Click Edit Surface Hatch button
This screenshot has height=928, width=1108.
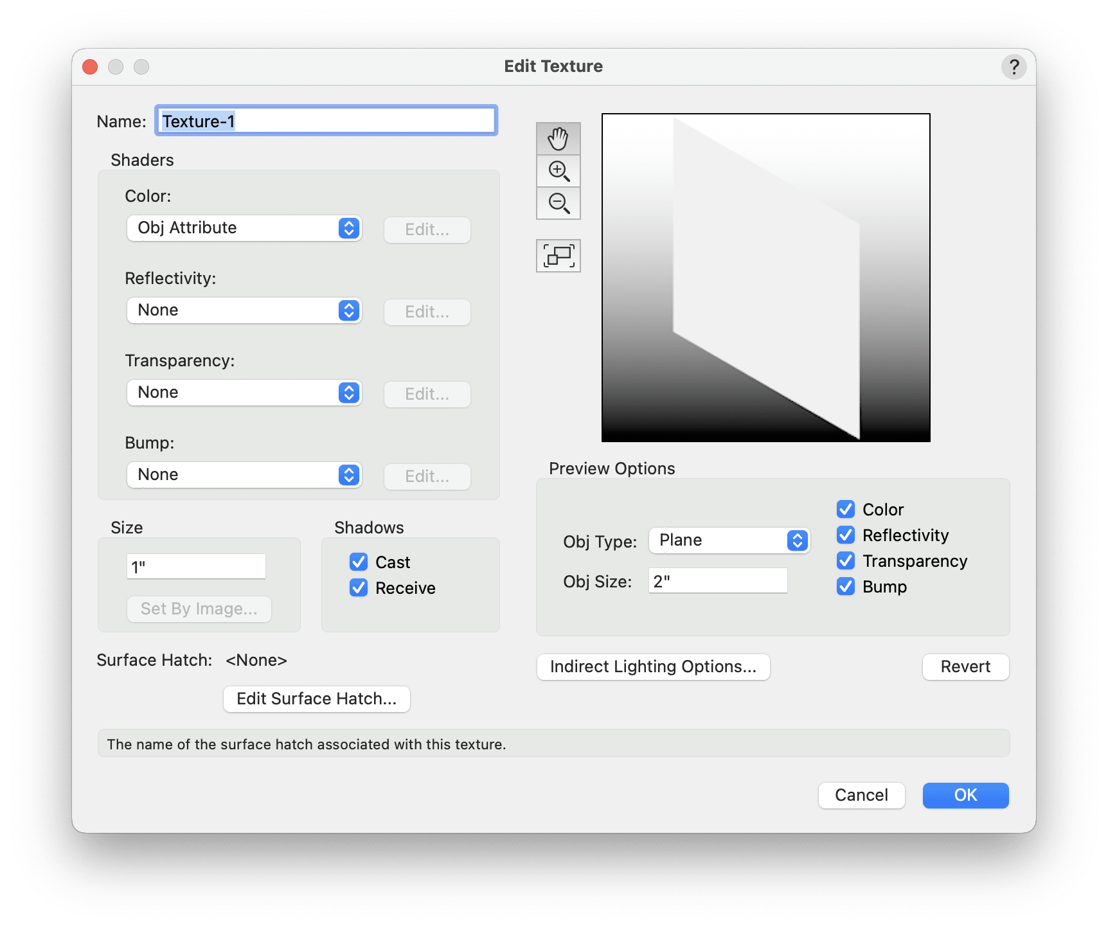click(x=316, y=699)
